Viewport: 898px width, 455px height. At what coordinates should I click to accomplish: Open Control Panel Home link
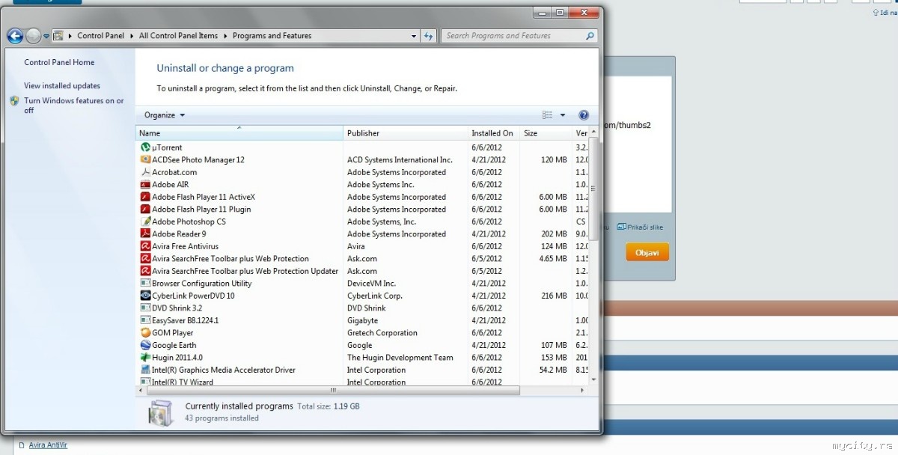pyautogui.click(x=59, y=63)
